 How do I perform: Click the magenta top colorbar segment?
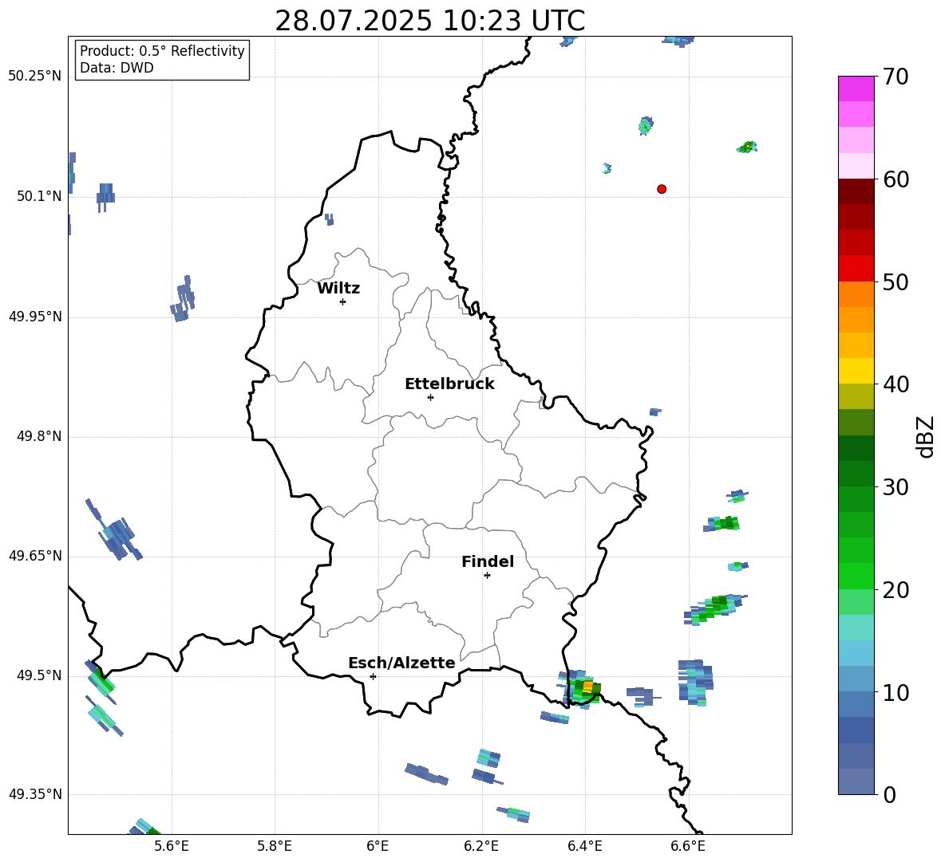[x=856, y=89]
